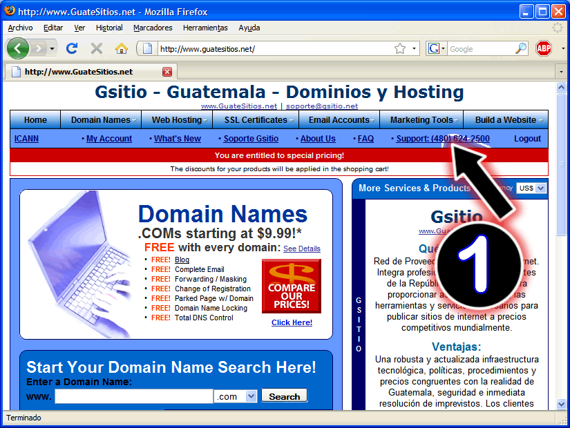Expand the Email Accounts nav menu

[339, 119]
